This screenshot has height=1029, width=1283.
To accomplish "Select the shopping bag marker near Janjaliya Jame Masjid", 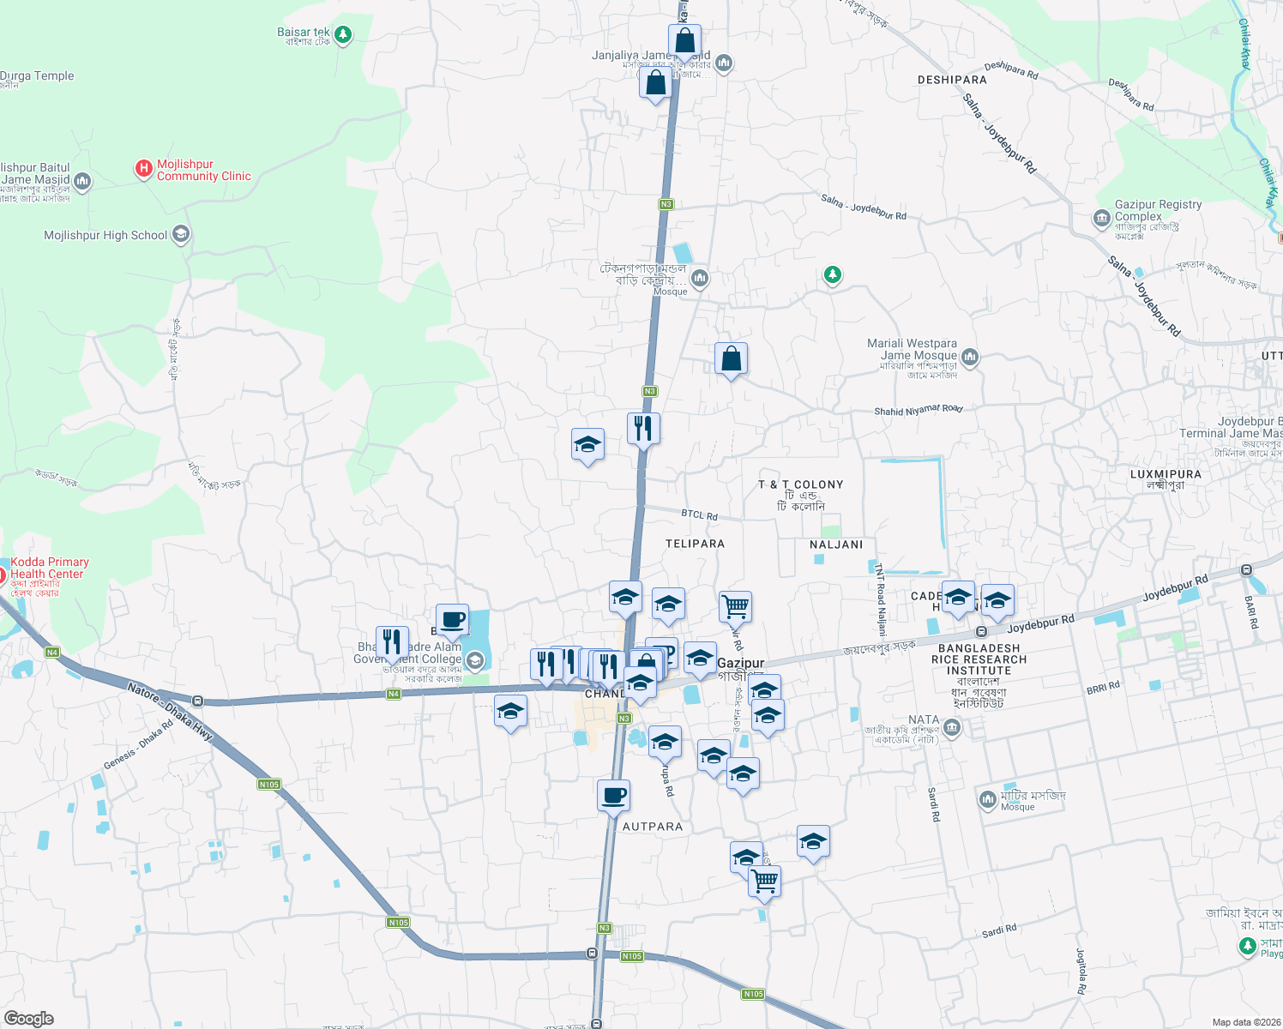I will [685, 39].
